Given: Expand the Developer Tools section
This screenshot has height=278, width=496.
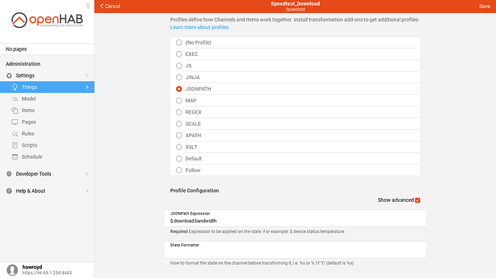Looking at the screenshot, I should 47,174.
